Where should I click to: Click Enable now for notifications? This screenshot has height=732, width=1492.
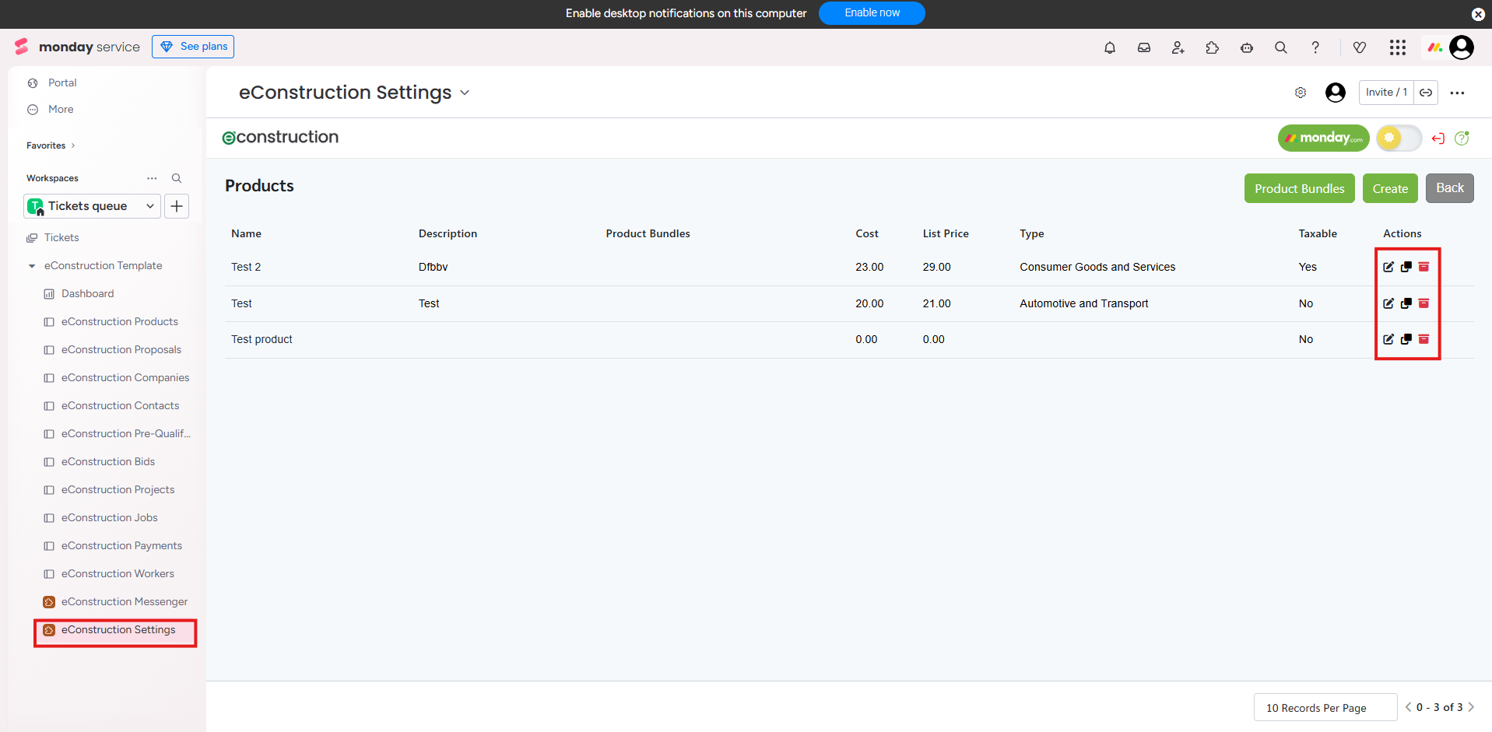872,13
